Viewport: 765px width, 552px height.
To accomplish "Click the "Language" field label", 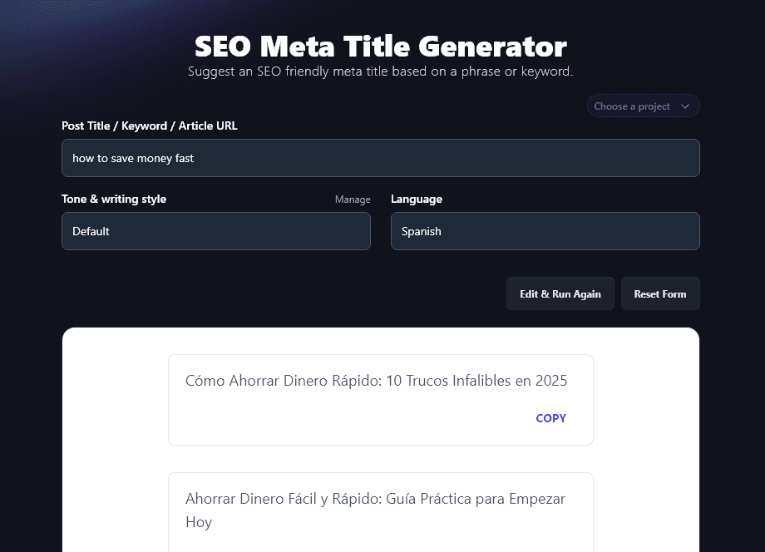I will (417, 200).
